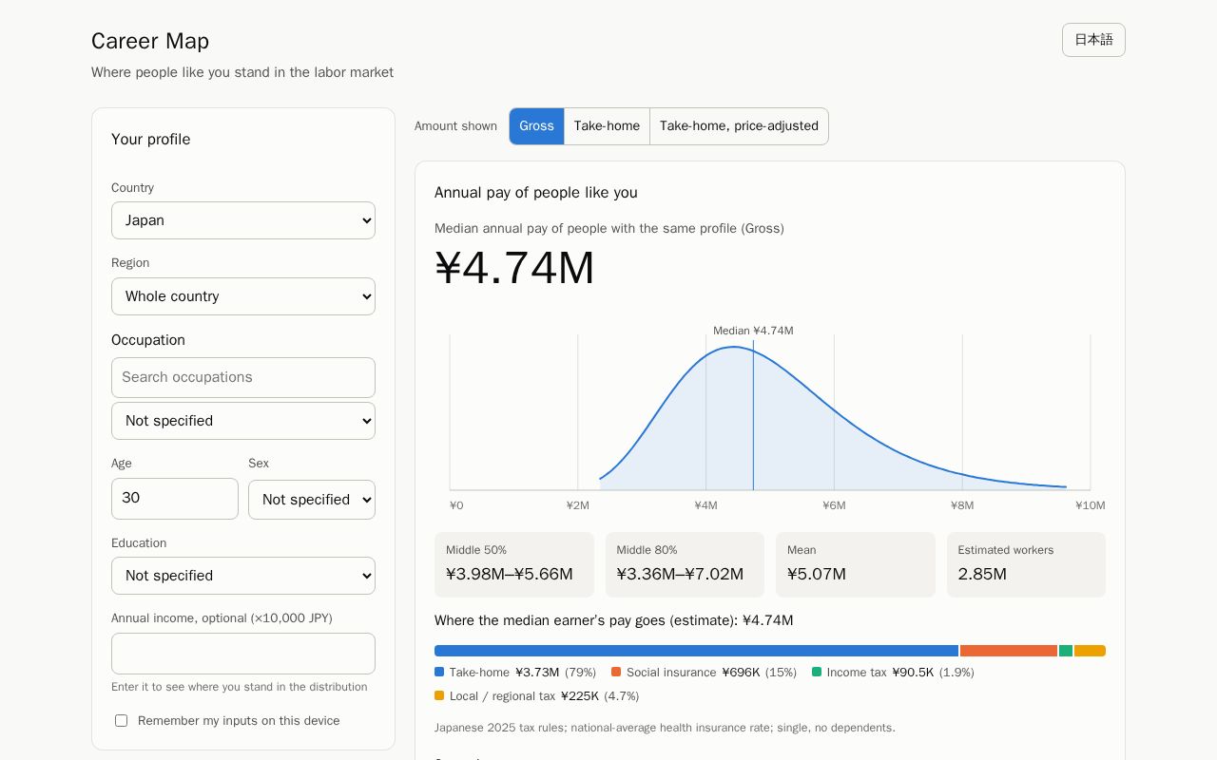
Task: Click the Annual income input box
Action: 243,654
